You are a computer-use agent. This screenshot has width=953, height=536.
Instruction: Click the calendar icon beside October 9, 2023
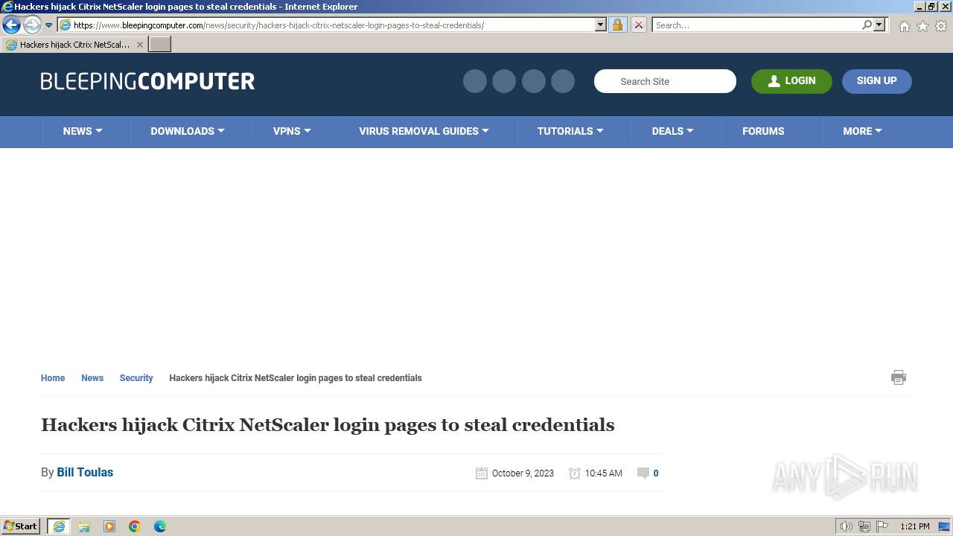pyautogui.click(x=482, y=473)
